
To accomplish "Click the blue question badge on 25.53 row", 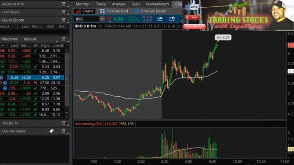I will 5,82.
